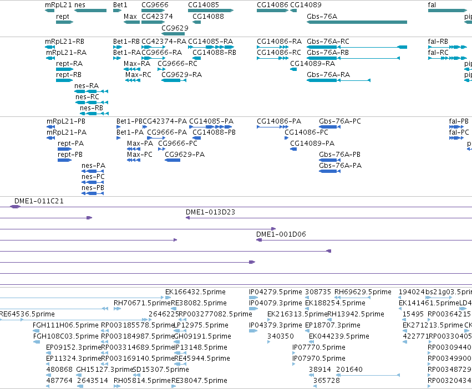
Task: Click transcript Gbs-76A-RA
Action: 338,80
